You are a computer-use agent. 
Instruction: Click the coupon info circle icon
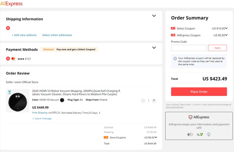pos(175,59)
